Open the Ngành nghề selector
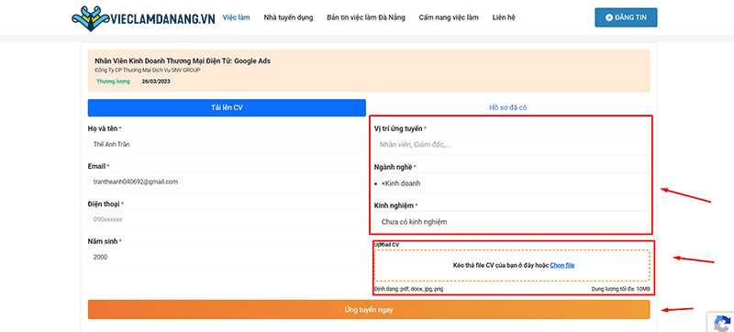 point(512,183)
